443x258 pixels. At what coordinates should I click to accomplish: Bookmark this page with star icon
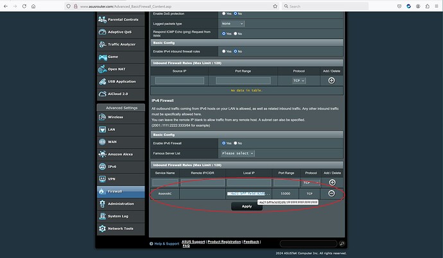click(x=275, y=6)
